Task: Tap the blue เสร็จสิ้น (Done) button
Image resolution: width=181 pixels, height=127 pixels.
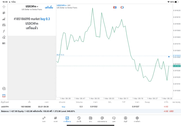Action: [x=49, y=7]
